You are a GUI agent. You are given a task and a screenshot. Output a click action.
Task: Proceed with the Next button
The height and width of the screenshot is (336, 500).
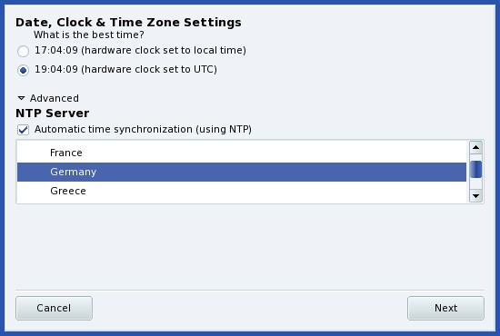[x=445, y=308]
